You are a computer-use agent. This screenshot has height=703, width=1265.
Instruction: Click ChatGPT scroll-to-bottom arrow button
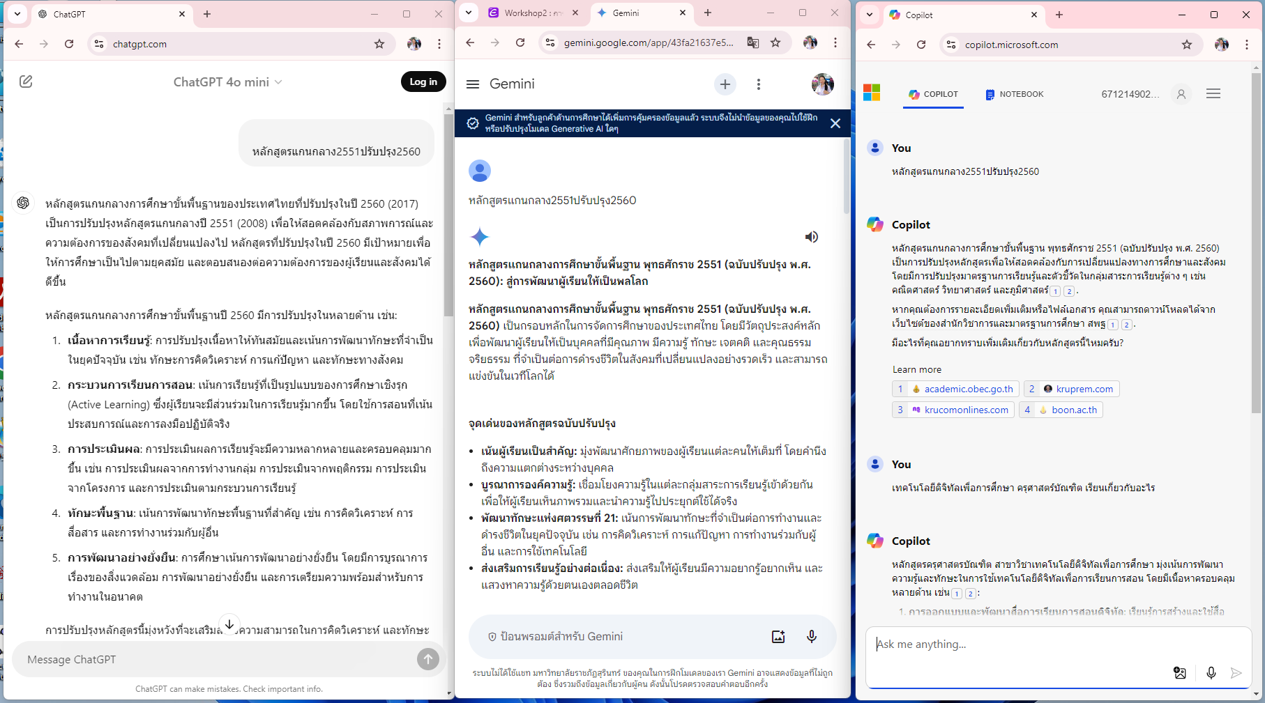[229, 624]
